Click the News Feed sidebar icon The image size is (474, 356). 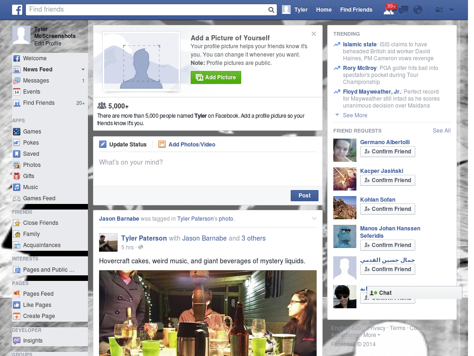(17, 70)
